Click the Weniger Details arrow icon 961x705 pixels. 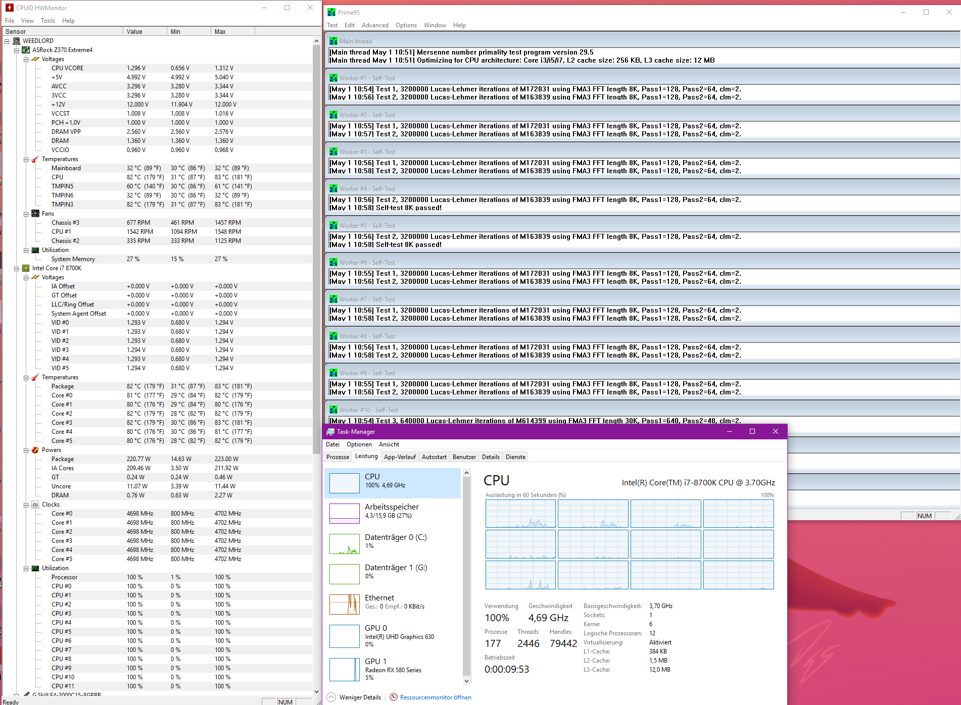pyautogui.click(x=331, y=697)
